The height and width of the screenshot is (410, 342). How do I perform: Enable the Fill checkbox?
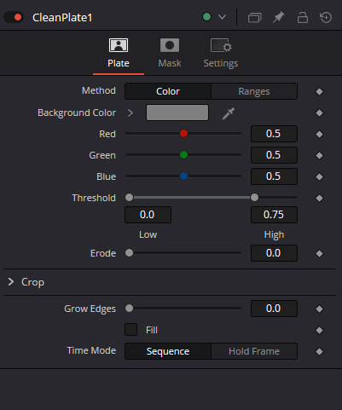click(131, 330)
